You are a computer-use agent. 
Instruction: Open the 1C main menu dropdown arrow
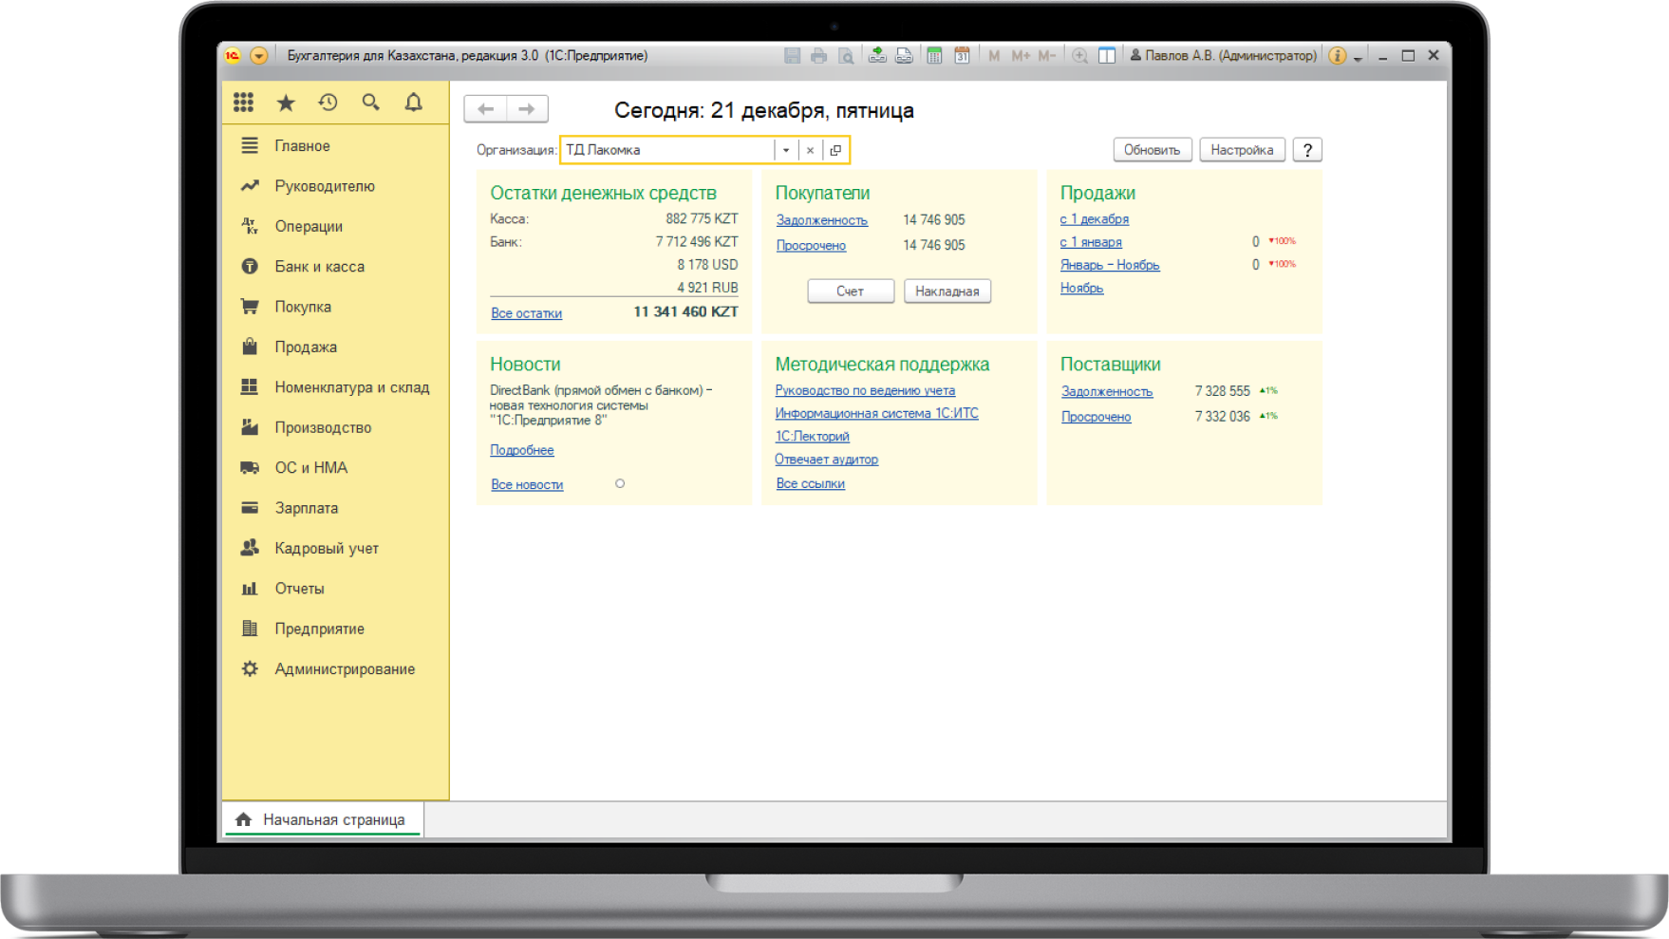pyautogui.click(x=258, y=56)
